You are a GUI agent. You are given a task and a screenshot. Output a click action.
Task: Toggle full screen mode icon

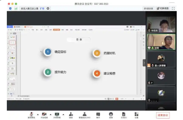pyautogui.click(x=173, y=8)
